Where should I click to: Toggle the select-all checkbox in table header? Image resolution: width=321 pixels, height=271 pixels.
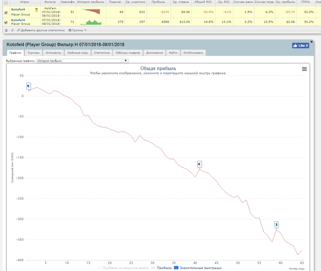pos(6,2)
